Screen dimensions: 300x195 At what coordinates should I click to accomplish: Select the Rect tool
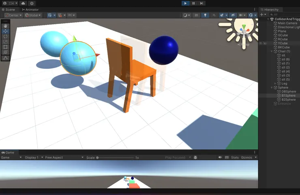tap(5, 47)
